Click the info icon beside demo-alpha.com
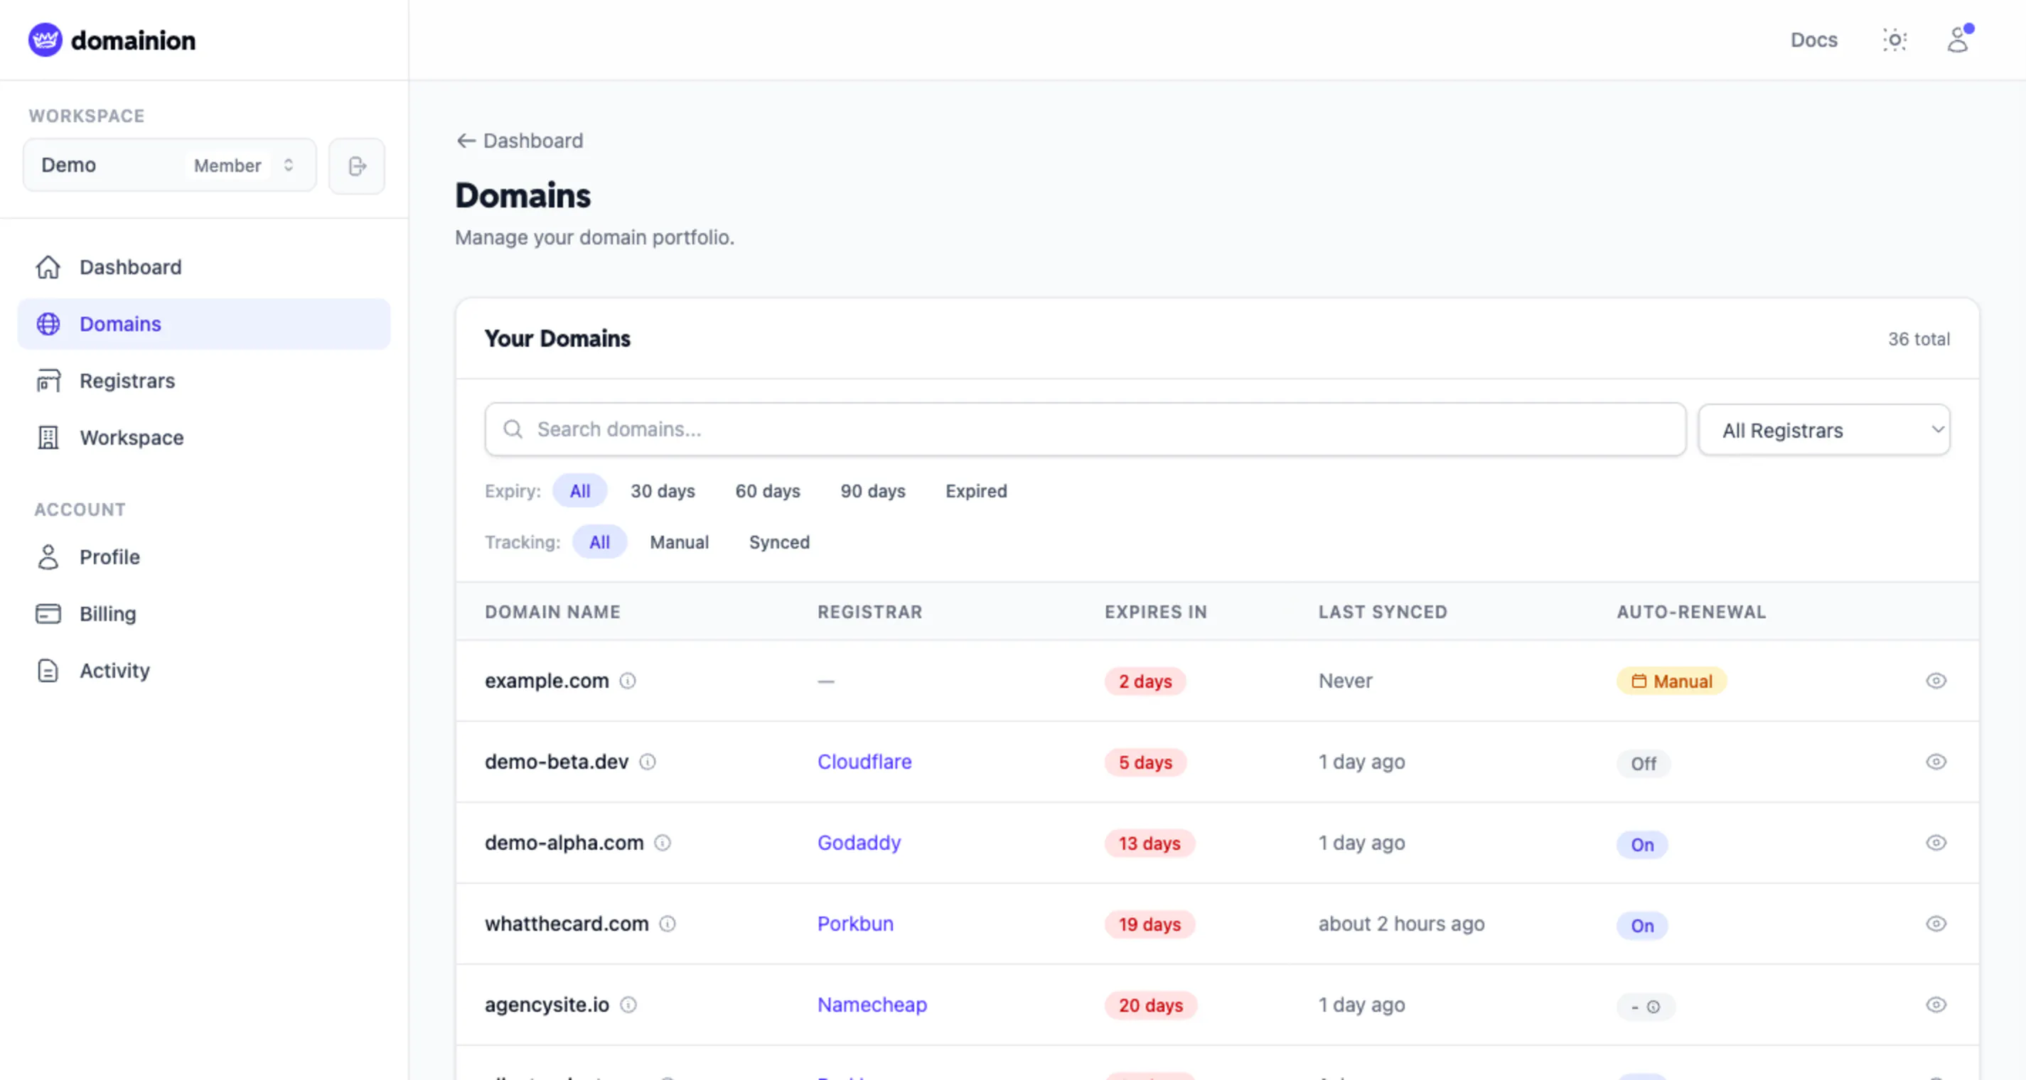This screenshot has width=2026, height=1080. tap(663, 843)
